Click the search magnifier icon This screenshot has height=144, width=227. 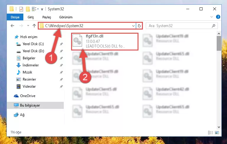(x=213, y=26)
